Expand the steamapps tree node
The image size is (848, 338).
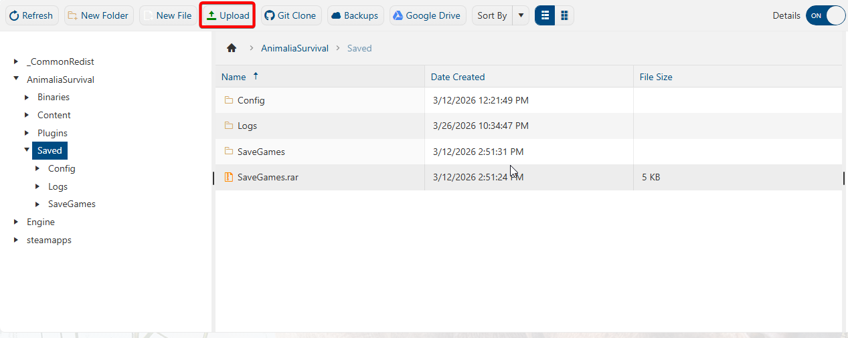coord(16,240)
